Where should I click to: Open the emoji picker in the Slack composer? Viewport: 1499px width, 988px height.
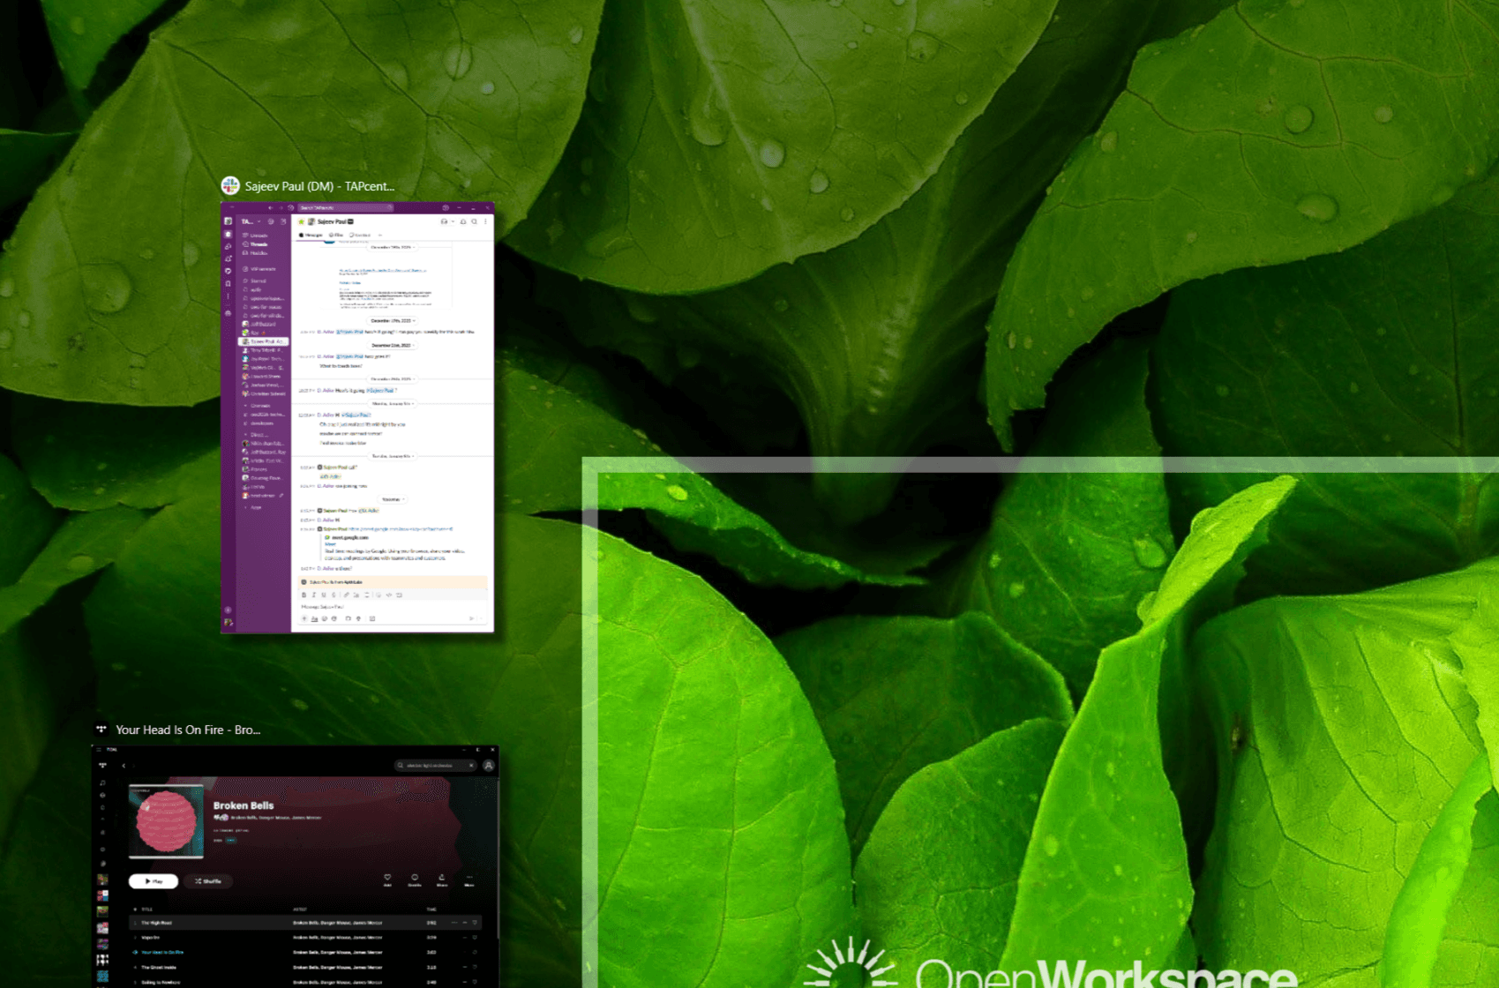(324, 619)
